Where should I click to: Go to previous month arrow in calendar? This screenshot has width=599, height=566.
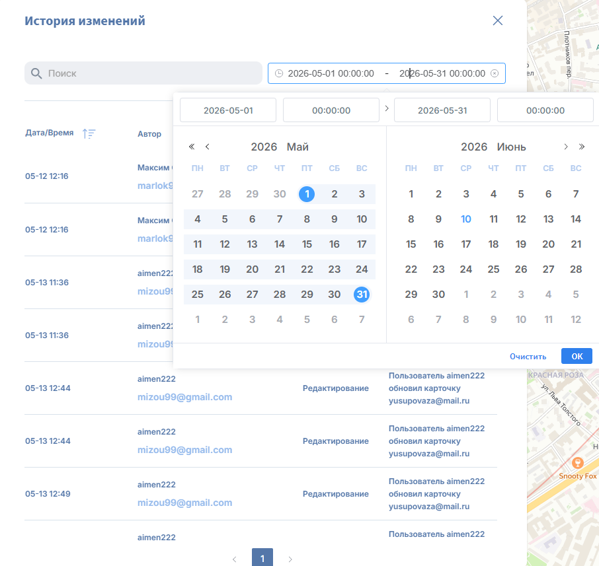tap(208, 147)
